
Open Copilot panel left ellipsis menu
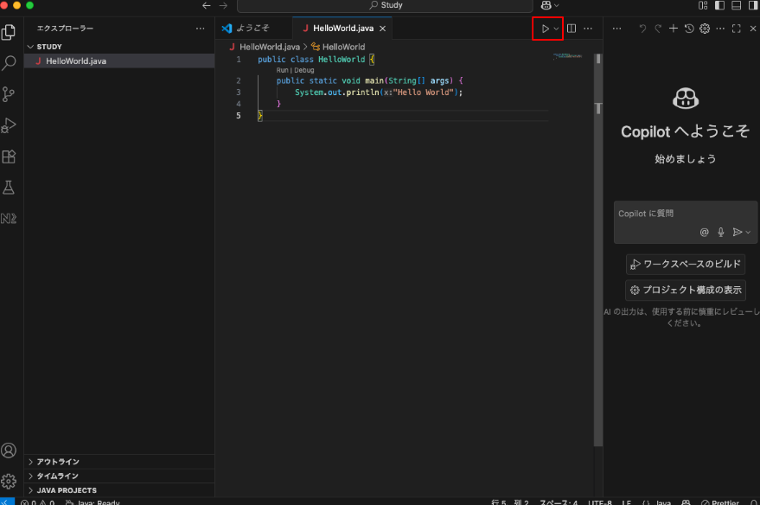pos(616,29)
